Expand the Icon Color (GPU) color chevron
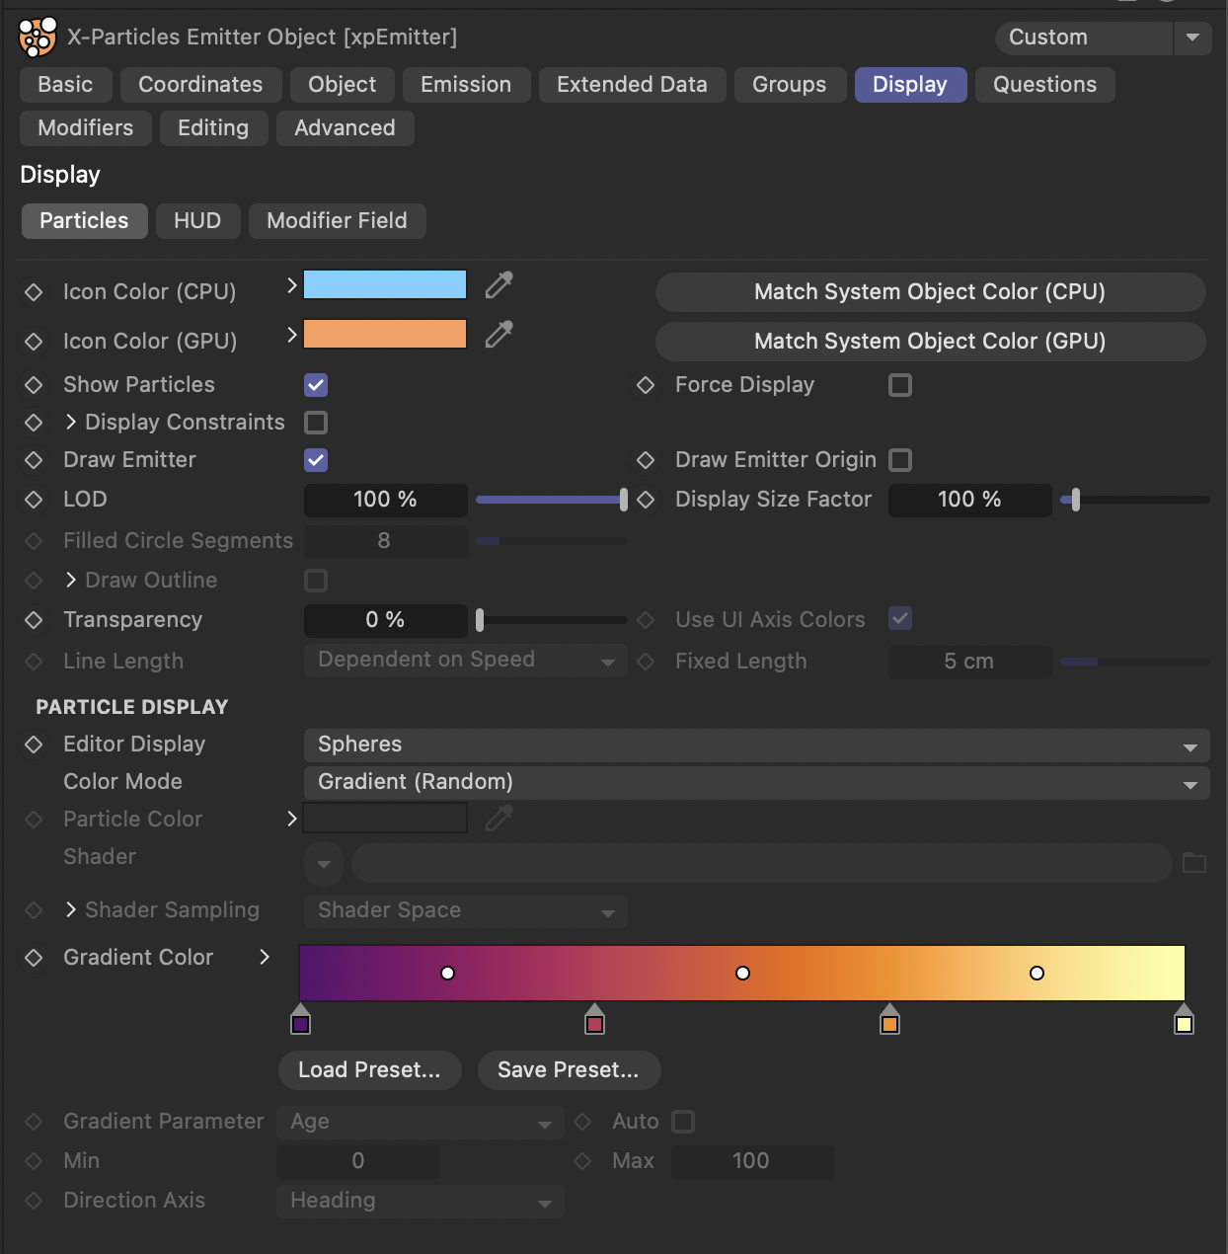1228x1254 pixels. pos(291,335)
